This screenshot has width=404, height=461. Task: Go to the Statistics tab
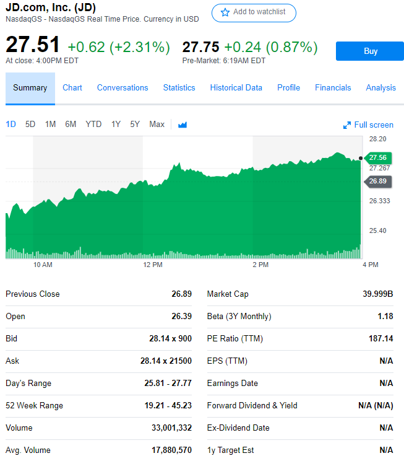(179, 88)
